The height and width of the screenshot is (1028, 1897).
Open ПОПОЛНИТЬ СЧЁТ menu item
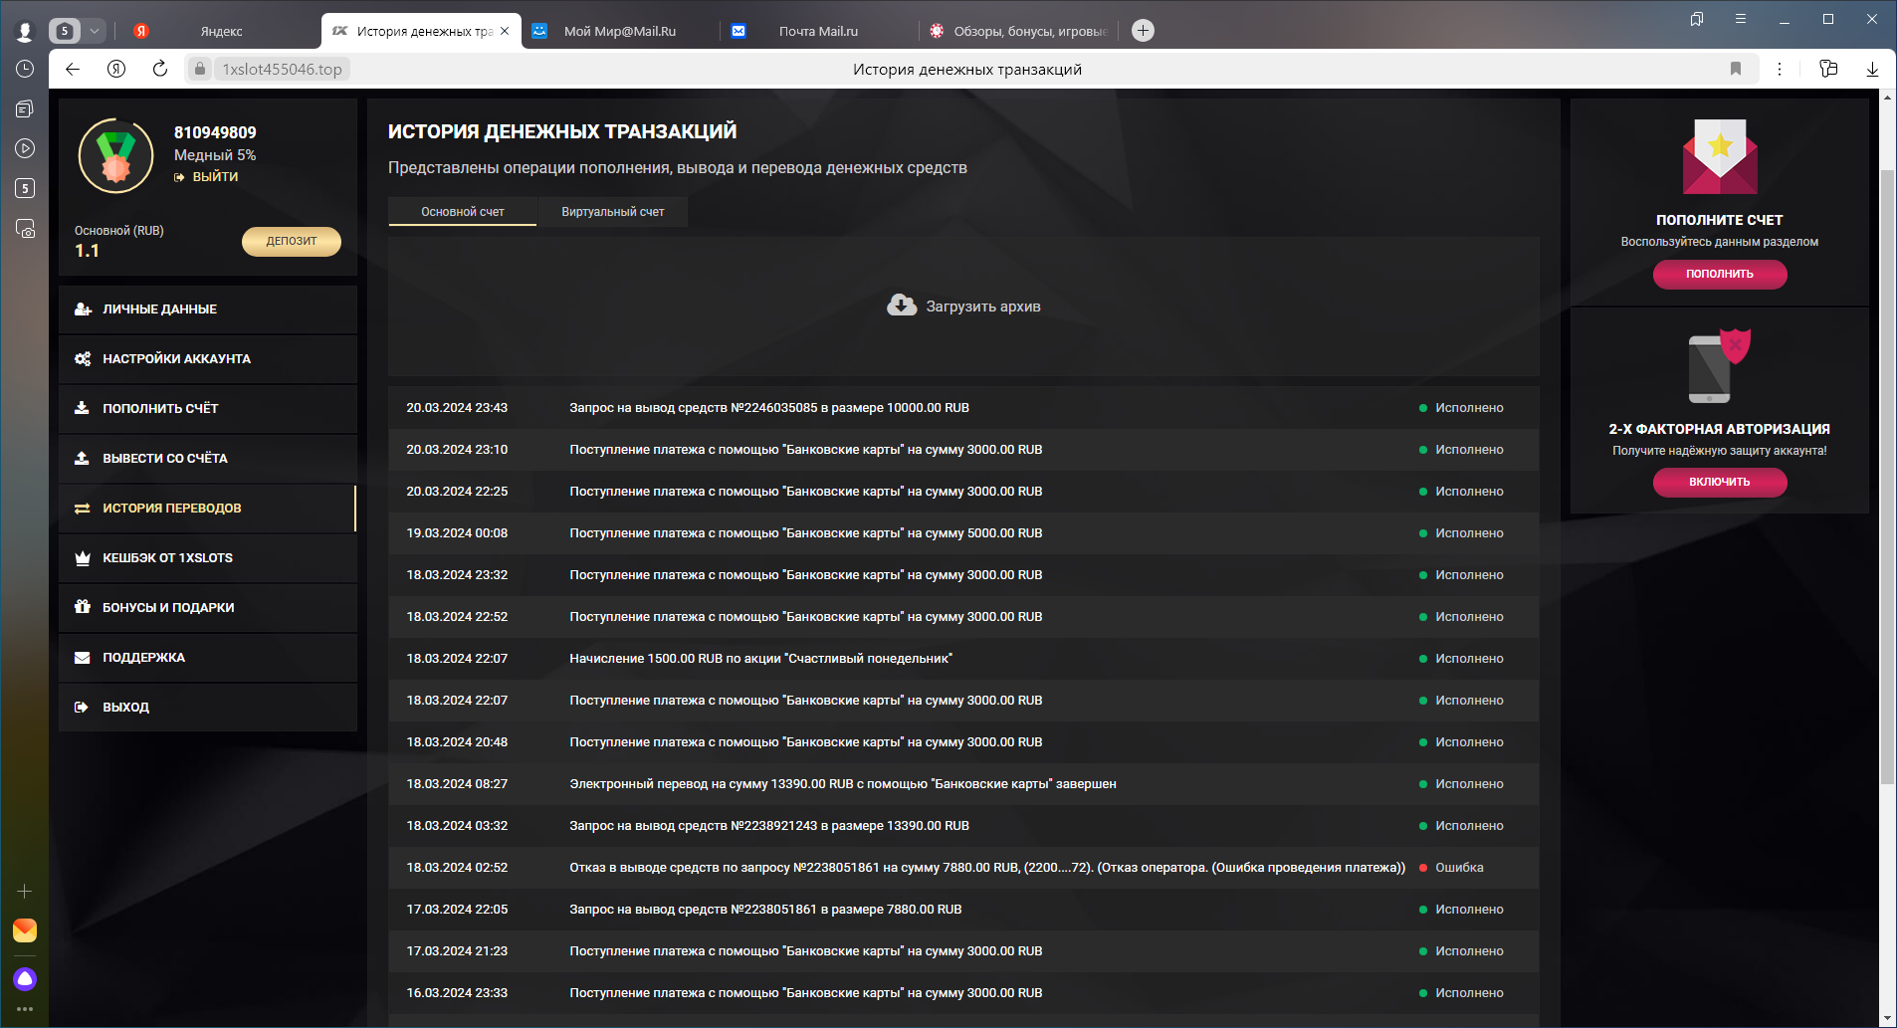pyautogui.click(x=207, y=409)
